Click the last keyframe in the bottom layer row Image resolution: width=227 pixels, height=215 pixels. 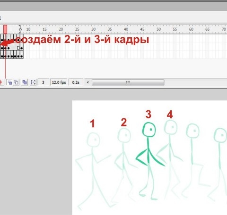[22, 56]
